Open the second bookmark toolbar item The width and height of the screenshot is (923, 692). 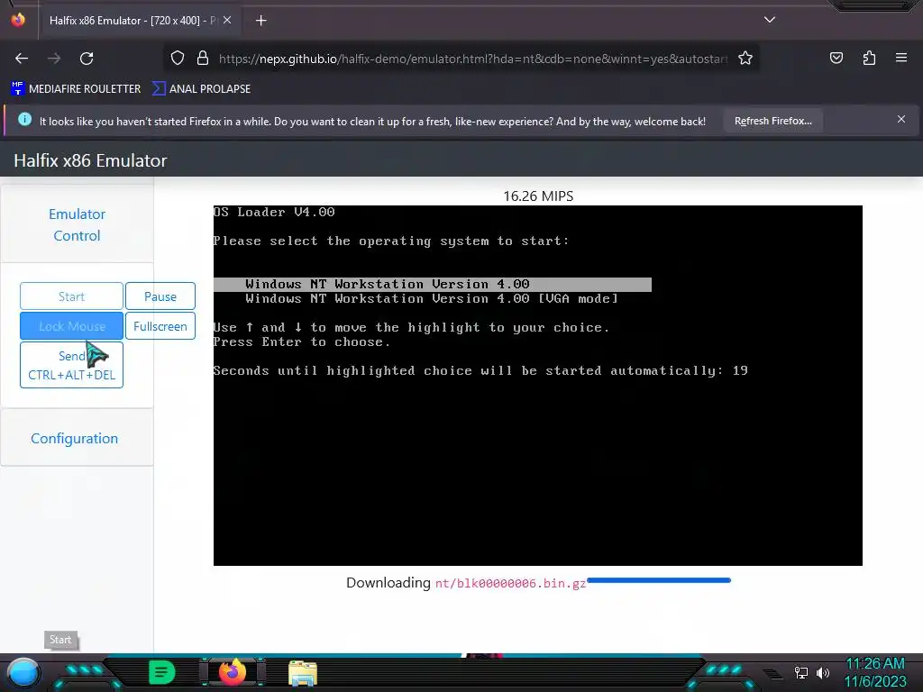click(201, 89)
